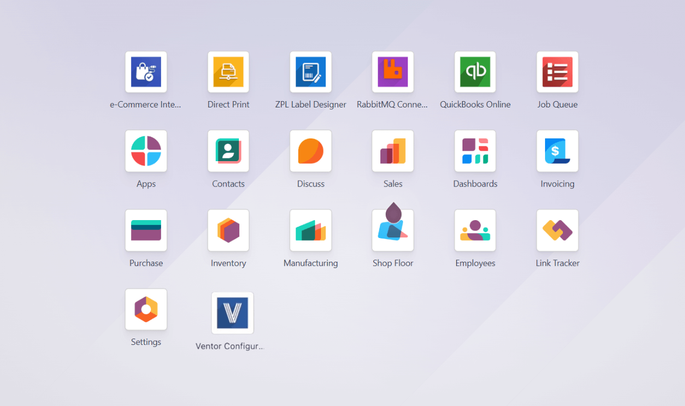Open the Ventor Configuration app icon

pyautogui.click(x=232, y=313)
